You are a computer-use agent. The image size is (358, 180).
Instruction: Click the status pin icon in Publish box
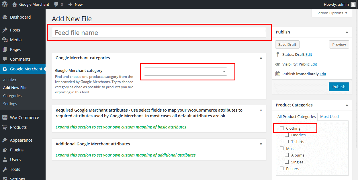(x=277, y=54)
